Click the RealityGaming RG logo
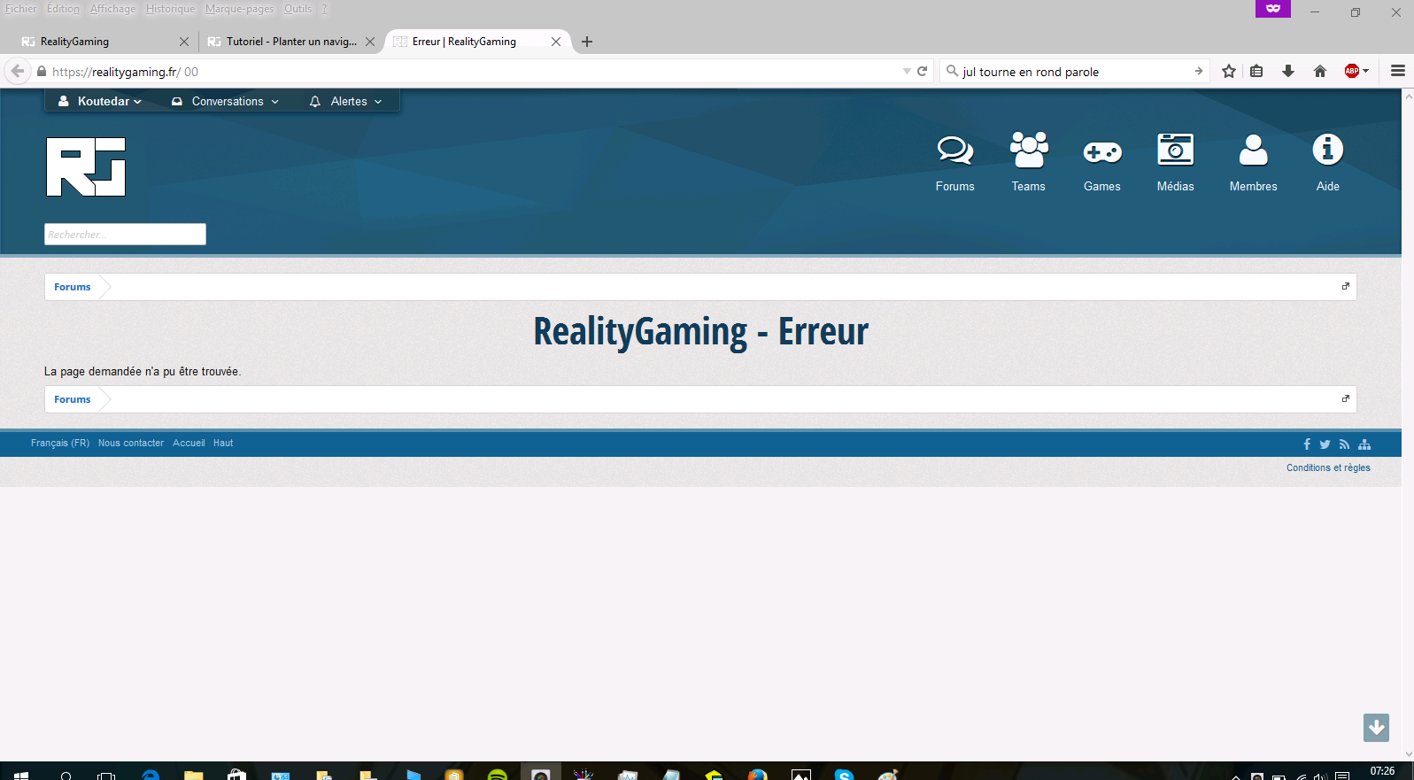The image size is (1414, 780). click(86, 166)
